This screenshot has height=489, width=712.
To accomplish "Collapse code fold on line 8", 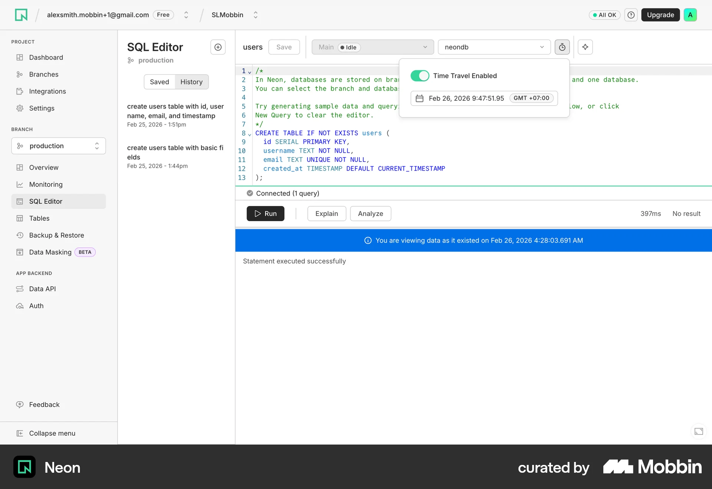I will pos(250,134).
